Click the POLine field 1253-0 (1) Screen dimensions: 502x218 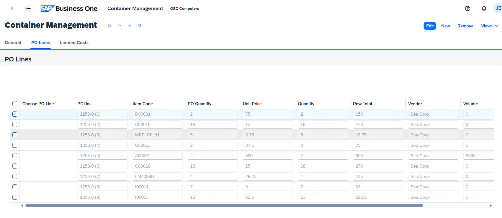tap(102, 114)
